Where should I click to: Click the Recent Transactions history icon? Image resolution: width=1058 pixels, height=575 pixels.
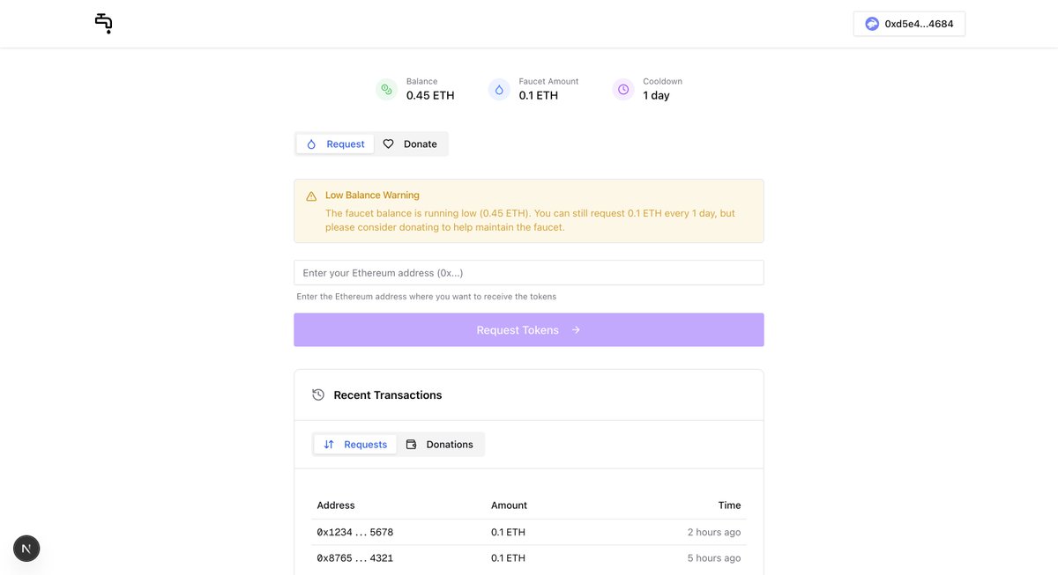point(318,394)
